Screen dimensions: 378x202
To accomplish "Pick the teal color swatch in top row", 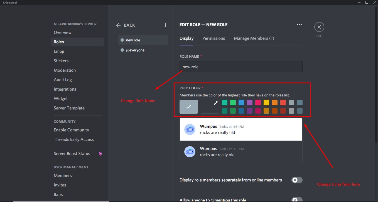I will click(225, 103).
